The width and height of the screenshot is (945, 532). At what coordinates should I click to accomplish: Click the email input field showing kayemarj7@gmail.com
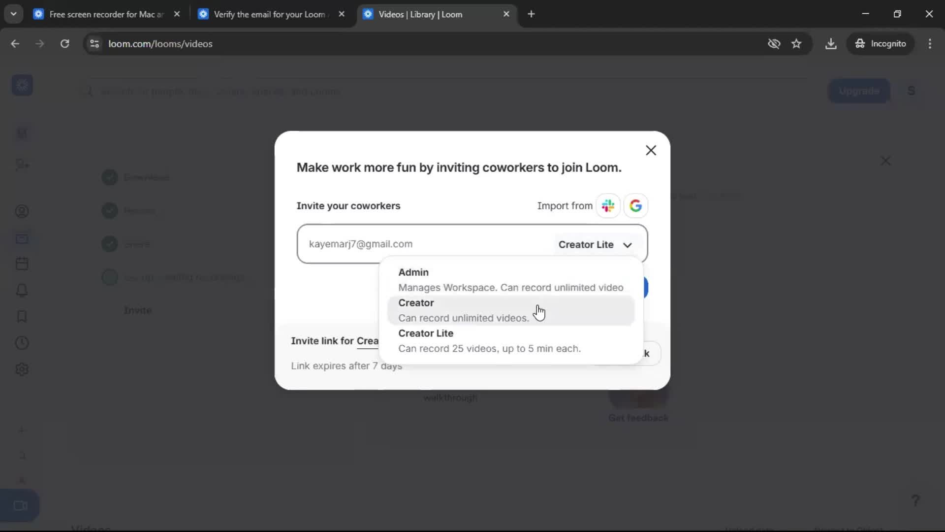point(418,244)
